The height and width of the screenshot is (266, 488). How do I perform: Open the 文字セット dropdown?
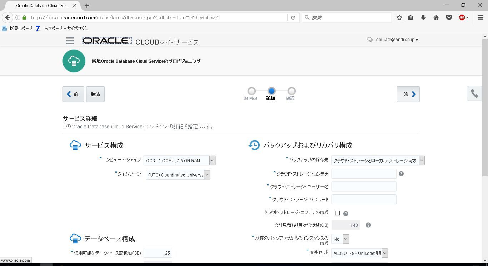359,253
